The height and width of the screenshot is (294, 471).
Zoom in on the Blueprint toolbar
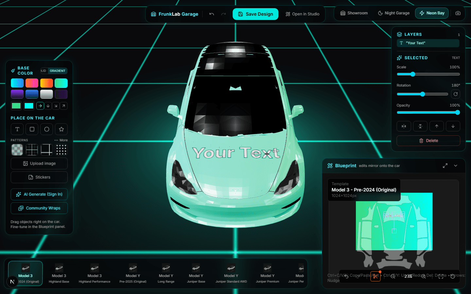tap(424, 276)
